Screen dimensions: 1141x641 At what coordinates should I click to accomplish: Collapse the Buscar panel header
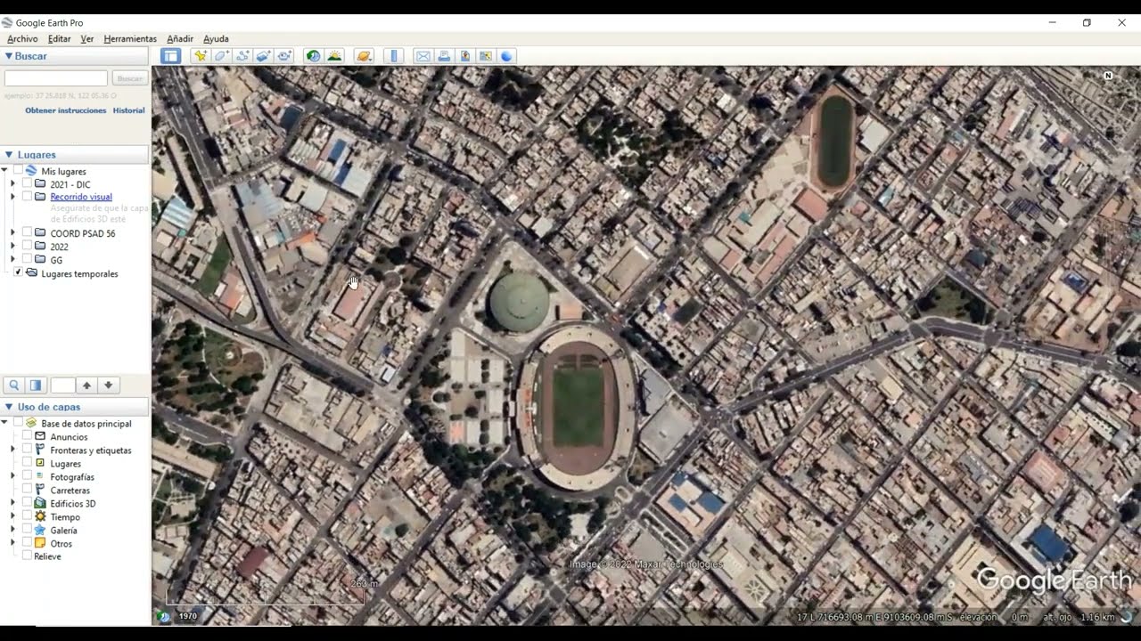point(75,56)
